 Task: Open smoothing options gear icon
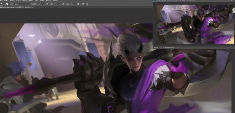click(x=78, y=4)
